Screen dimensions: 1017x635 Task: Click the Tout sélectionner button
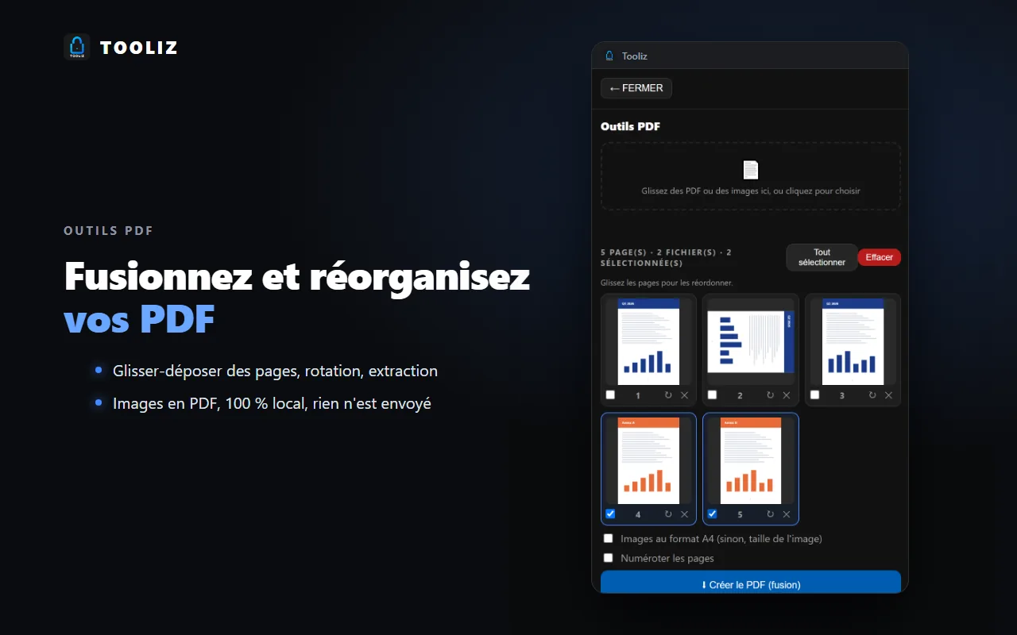click(x=822, y=257)
